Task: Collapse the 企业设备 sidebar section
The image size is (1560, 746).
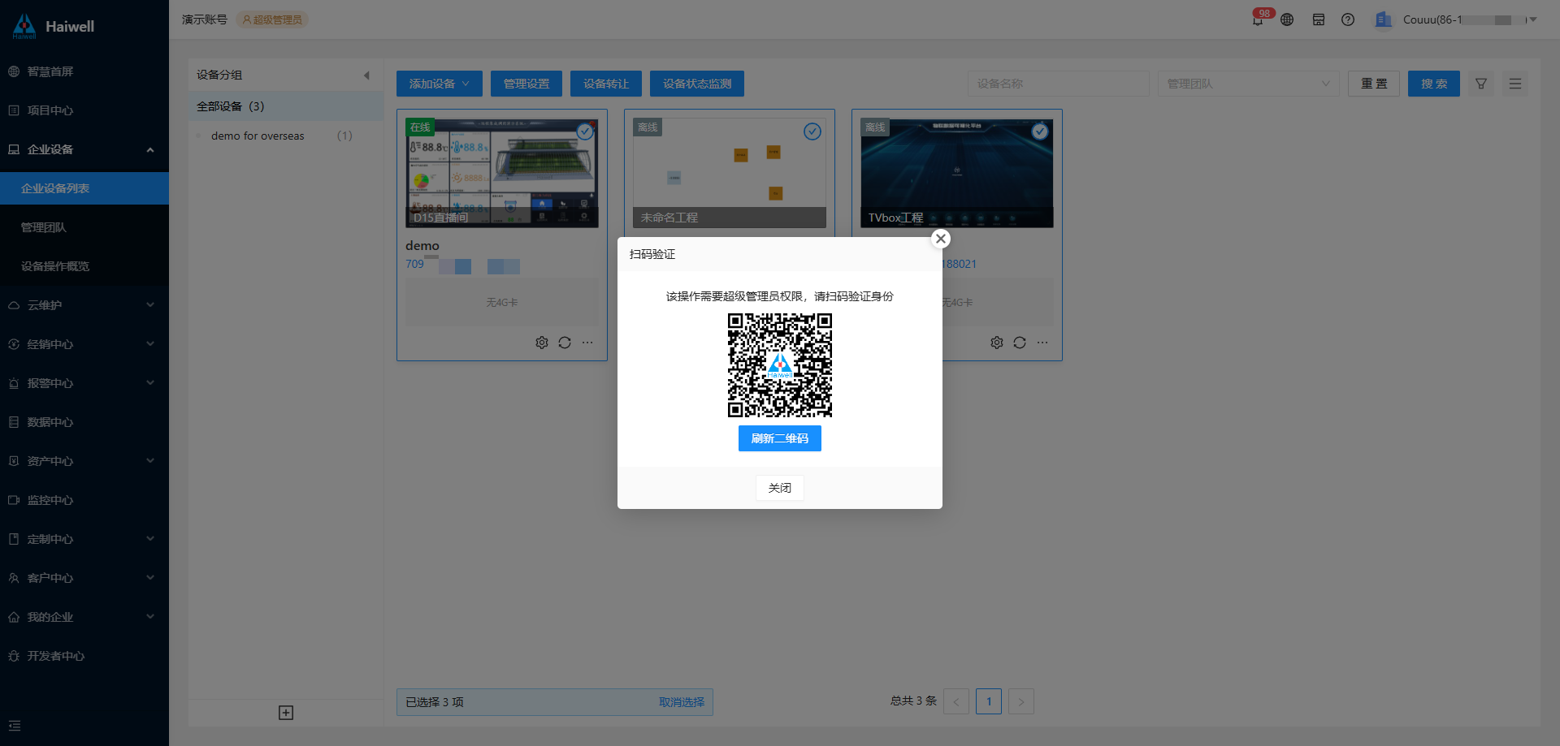Action: (x=84, y=149)
